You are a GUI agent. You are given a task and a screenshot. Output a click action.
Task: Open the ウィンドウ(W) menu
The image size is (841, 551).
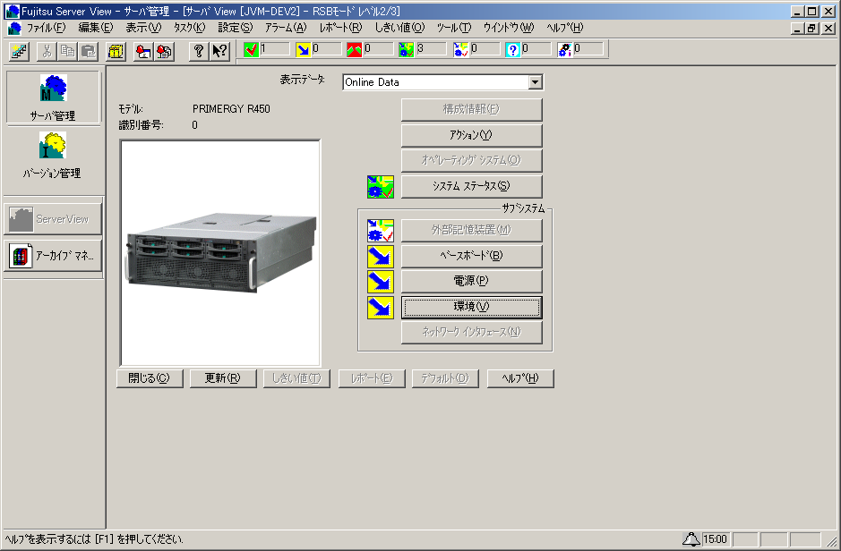[509, 28]
